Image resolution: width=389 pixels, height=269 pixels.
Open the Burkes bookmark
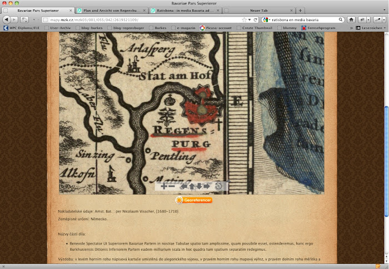[x=157, y=28]
